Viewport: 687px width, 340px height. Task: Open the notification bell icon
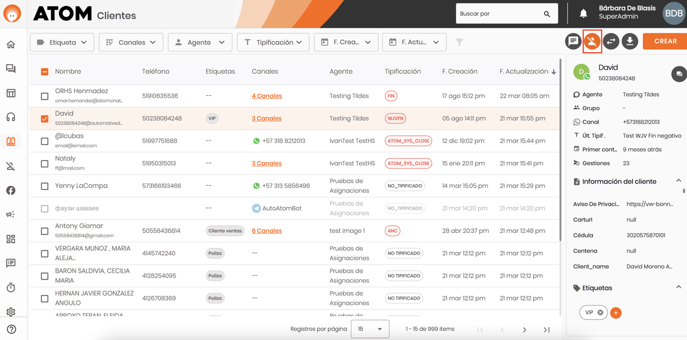(x=583, y=13)
